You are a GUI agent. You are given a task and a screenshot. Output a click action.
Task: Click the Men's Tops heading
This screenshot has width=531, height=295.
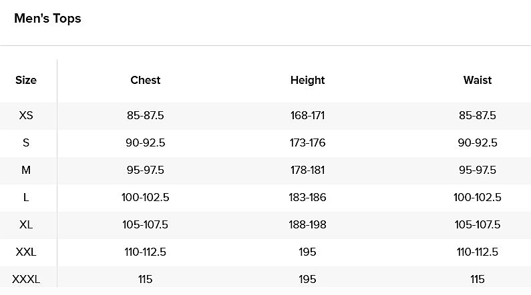pos(47,19)
